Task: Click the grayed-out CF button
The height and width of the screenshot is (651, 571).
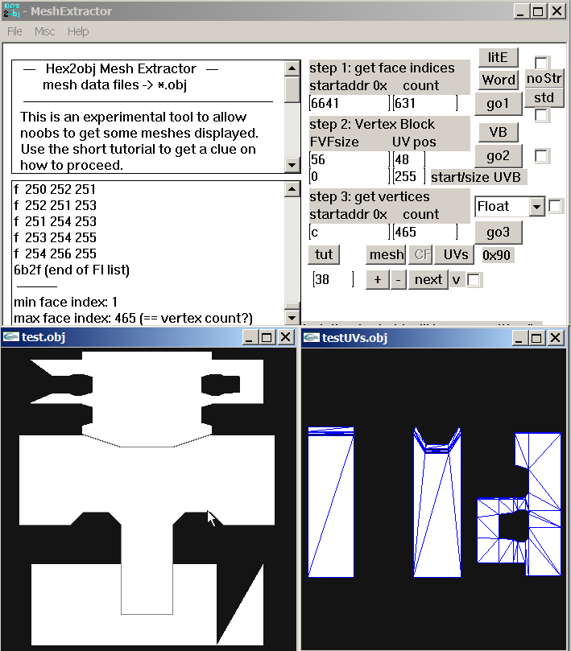Action: [x=422, y=254]
